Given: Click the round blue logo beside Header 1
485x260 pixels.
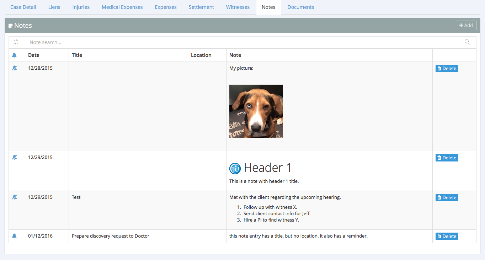Looking at the screenshot, I should [235, 169].
